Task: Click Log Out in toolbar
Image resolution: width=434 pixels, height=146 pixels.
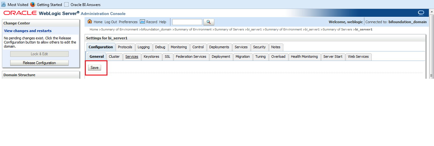Action: click(x=111, y=22)
